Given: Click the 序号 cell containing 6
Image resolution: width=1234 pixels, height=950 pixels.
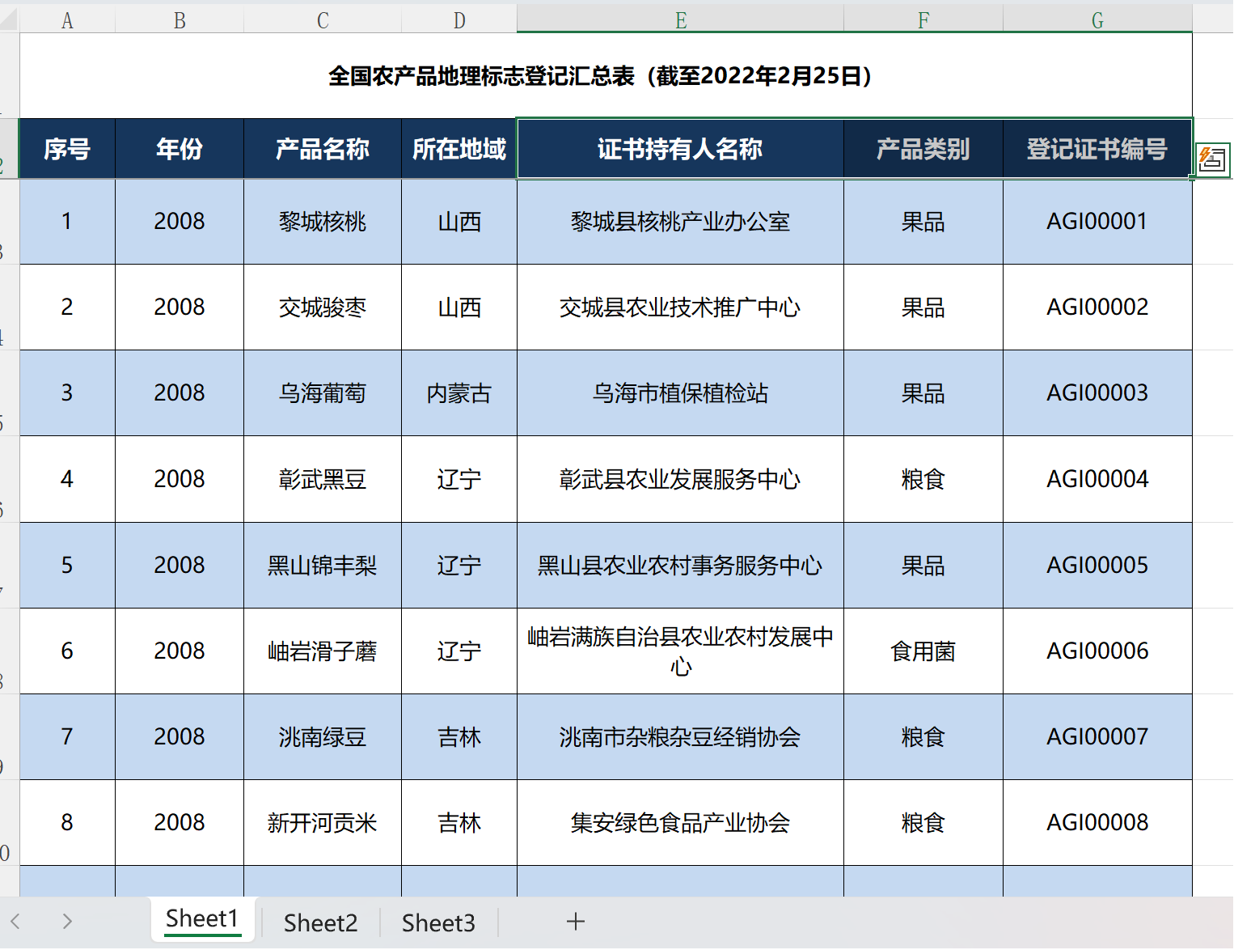Looking at the screenshot, I should coord(67,651).
